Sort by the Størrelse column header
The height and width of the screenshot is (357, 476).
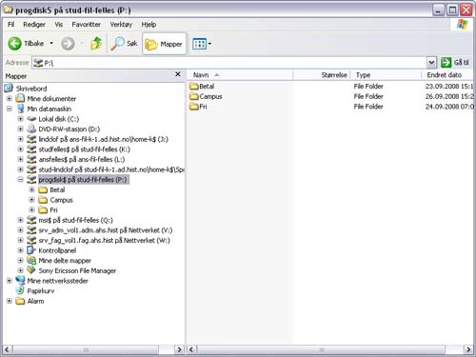322,75
